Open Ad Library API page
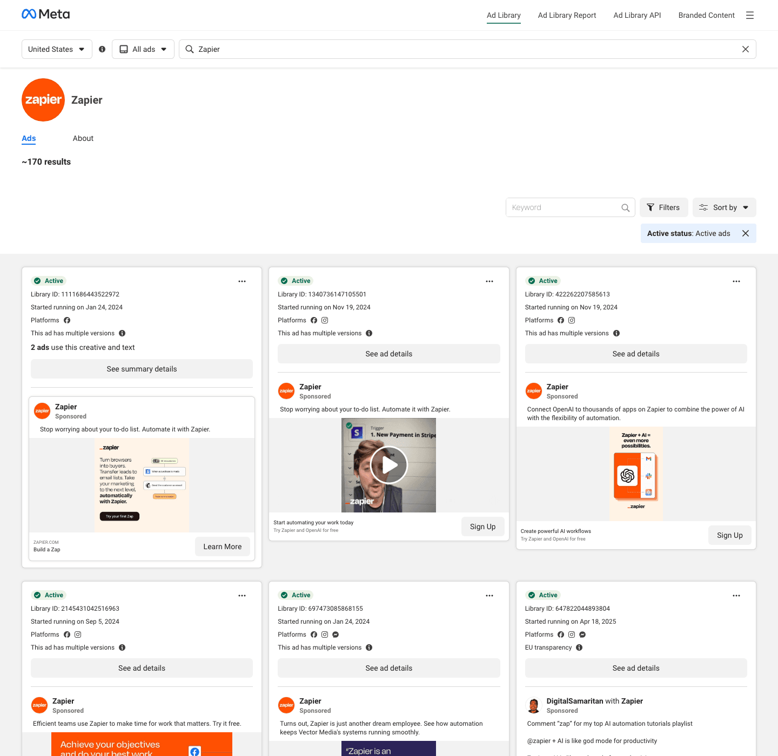The width and height of the screenshot is (778, 756). point(638,15)
